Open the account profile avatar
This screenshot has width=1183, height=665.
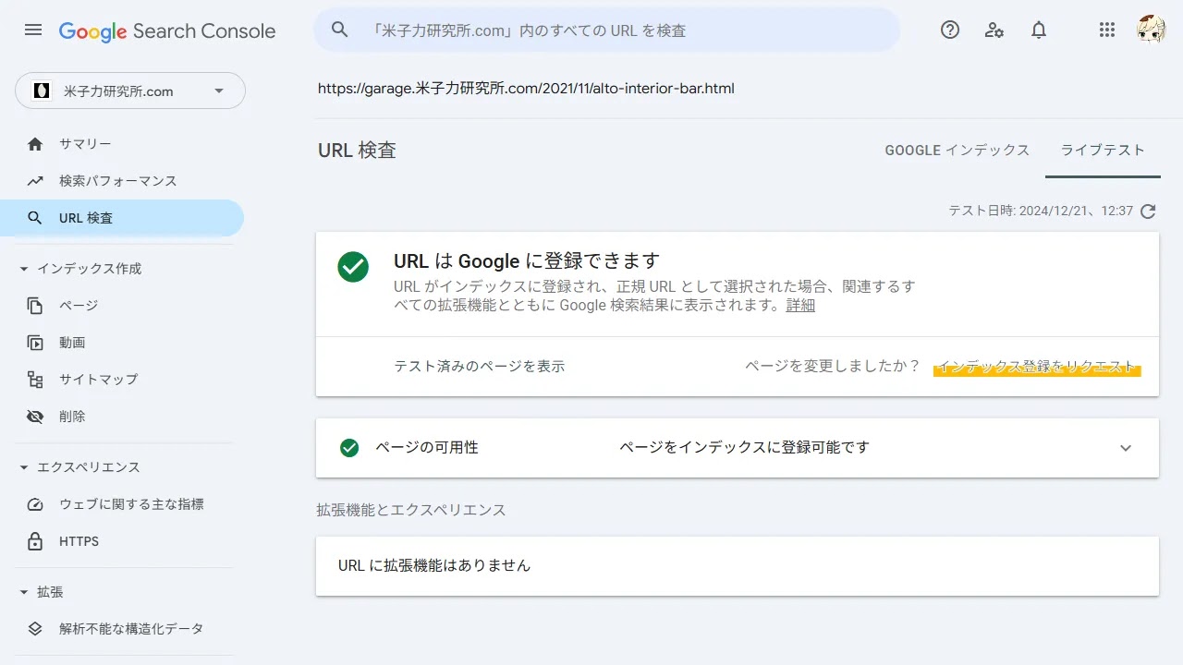pos(1152,30)
